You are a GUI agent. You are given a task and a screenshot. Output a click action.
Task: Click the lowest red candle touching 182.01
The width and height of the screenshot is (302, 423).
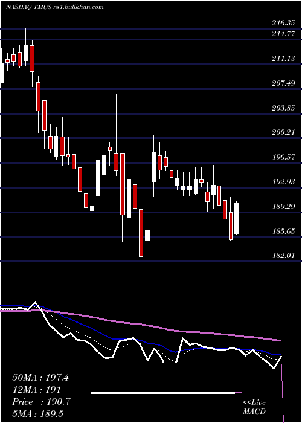[x=141, y=233]
